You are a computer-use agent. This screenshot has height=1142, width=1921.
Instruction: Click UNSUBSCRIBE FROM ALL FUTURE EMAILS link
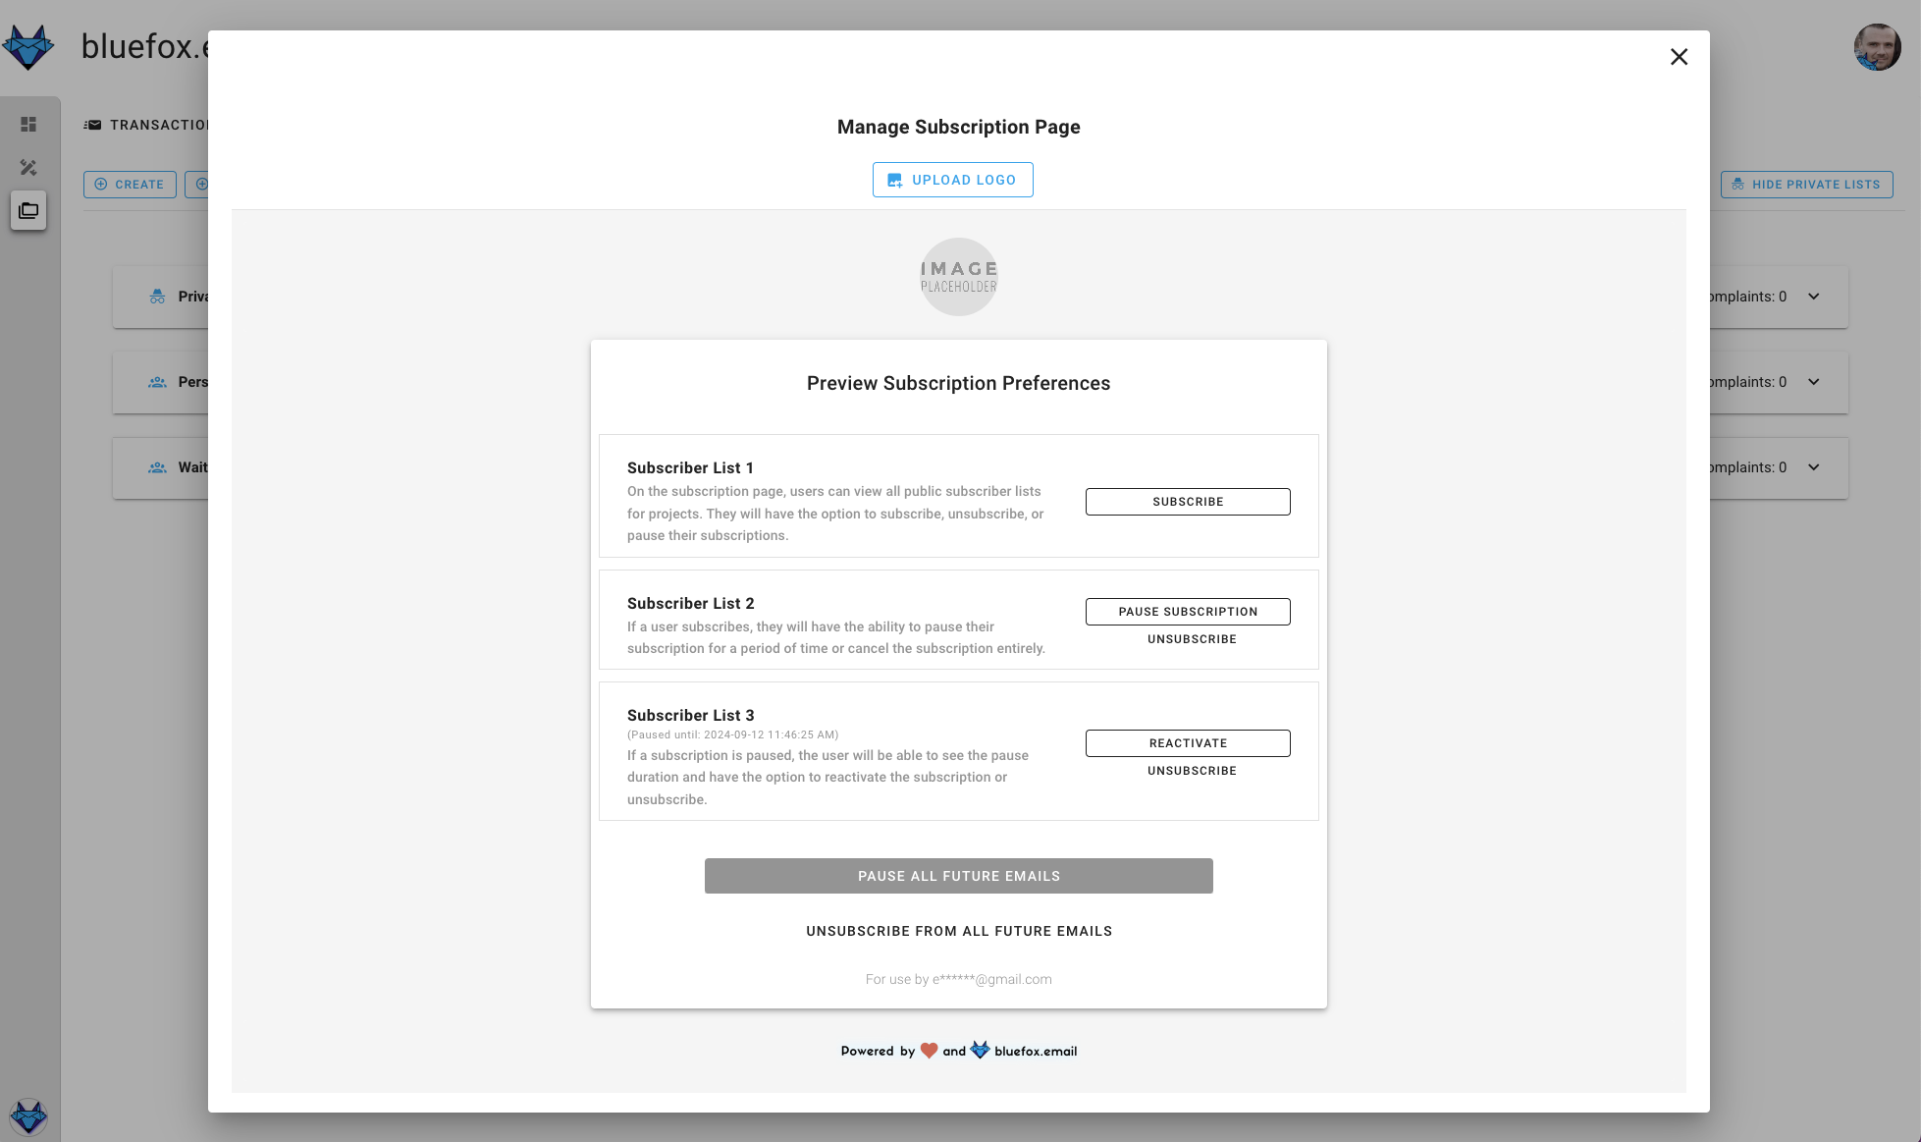coord(959,930)
